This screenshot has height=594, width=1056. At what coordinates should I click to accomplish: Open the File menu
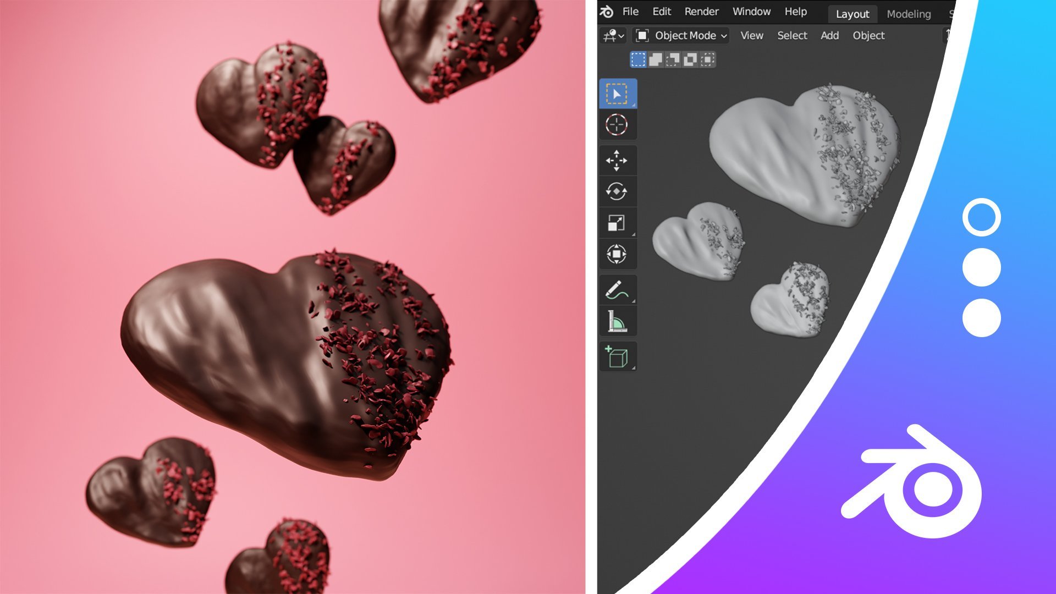(x=630, y=12)
